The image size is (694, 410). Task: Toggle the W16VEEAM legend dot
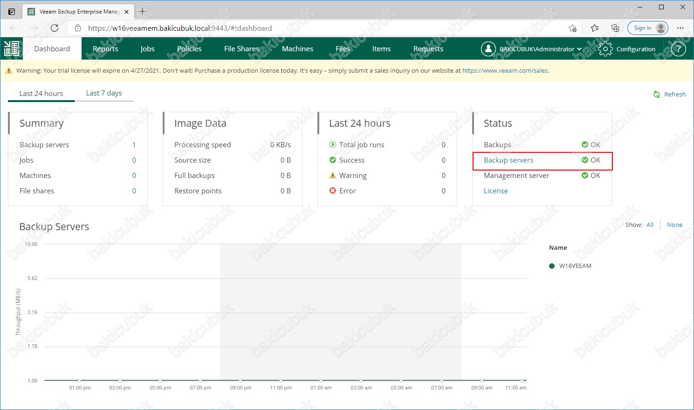pos(552,266)
